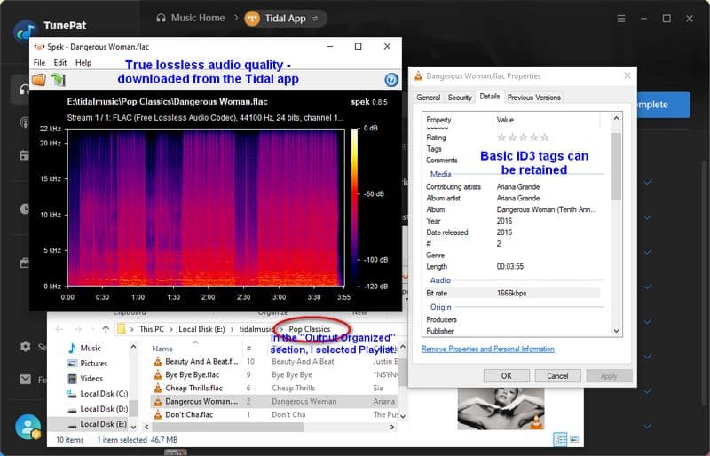
Task: Open Spek help question mark icon
Action: tap(391, 80)
